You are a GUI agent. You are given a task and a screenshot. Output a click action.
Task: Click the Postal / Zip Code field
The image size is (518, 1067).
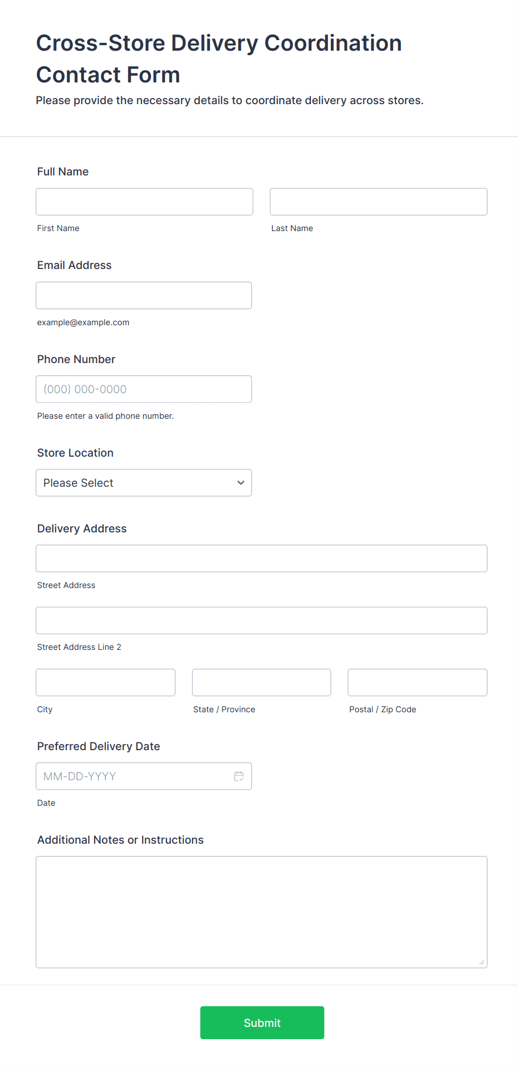[417, 683]
